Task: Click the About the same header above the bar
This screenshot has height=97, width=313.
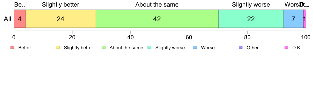Action: pyautogui.click(x=157, y=4)
